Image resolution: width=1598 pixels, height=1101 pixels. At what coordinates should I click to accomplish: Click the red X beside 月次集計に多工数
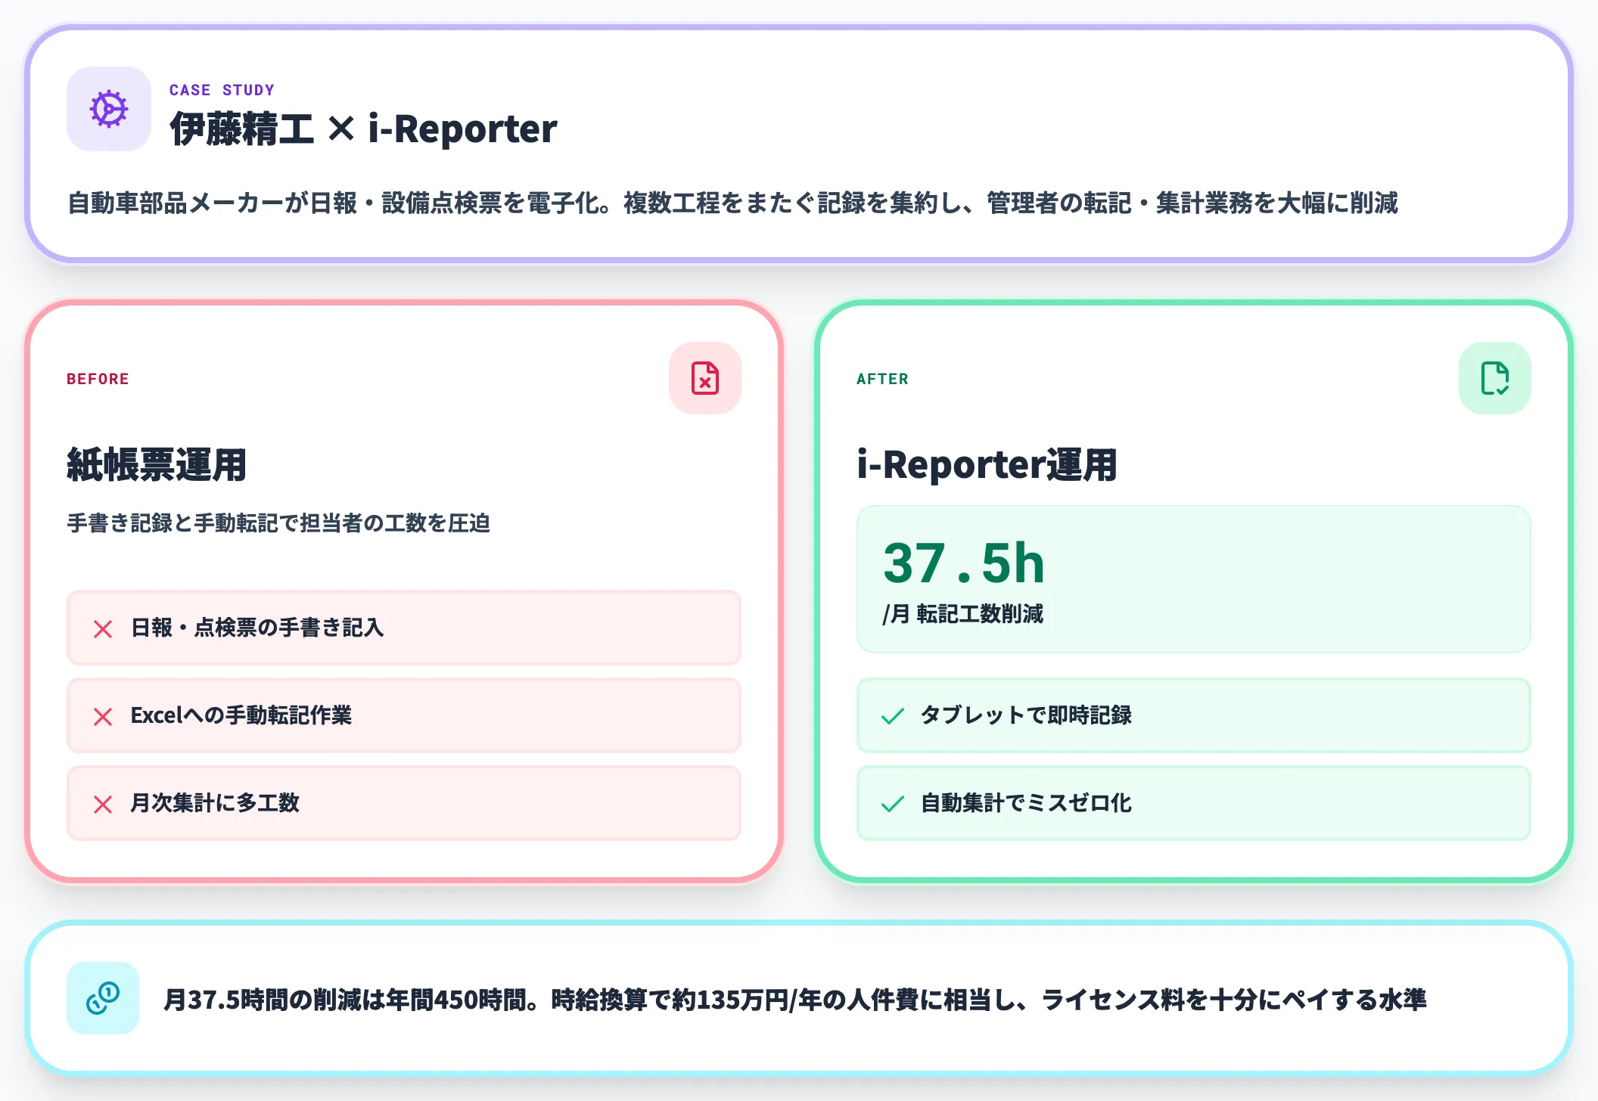click(103, 804)
